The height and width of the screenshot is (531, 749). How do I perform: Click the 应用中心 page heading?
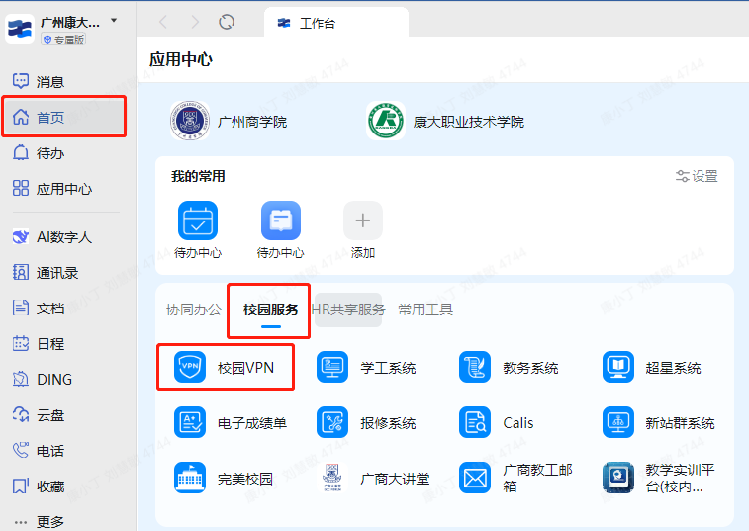[181, 59]
